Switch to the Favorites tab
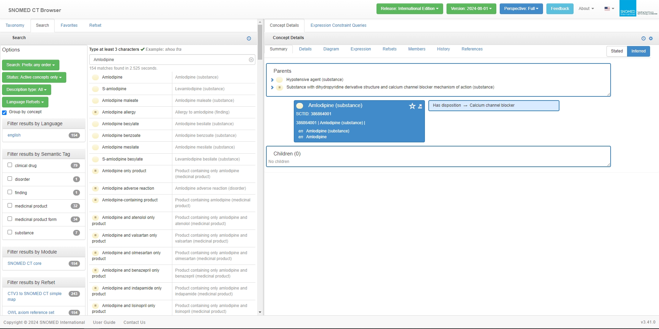This screenshot has height=329, width=659. 69,25
